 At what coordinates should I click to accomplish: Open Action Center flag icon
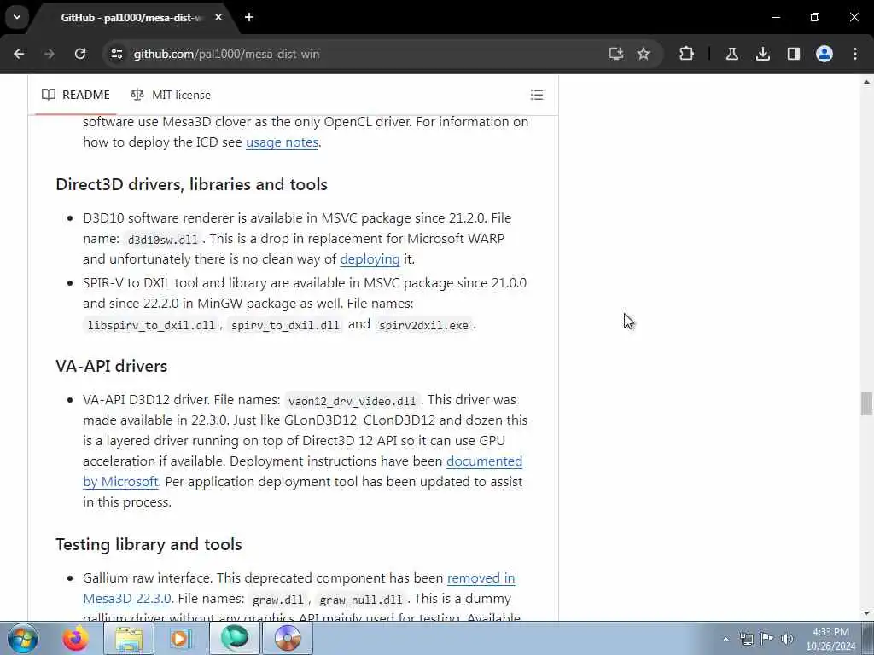(767, 640)
